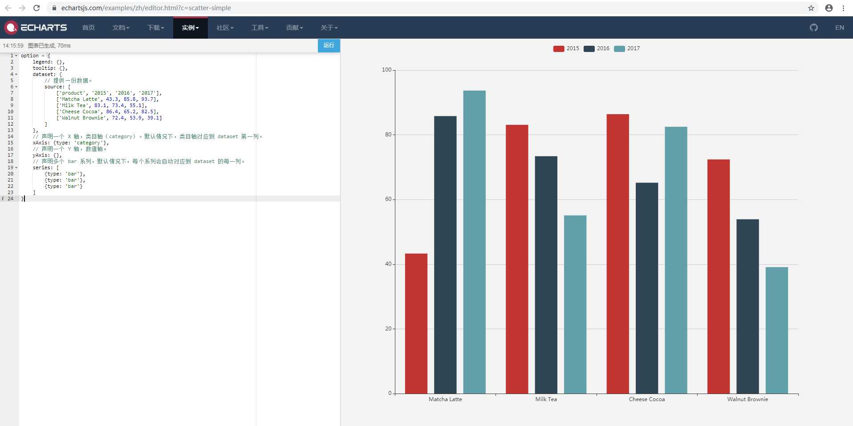
Task: Click the Walnut Brownie 2016 dark bar
Action: 748,307
